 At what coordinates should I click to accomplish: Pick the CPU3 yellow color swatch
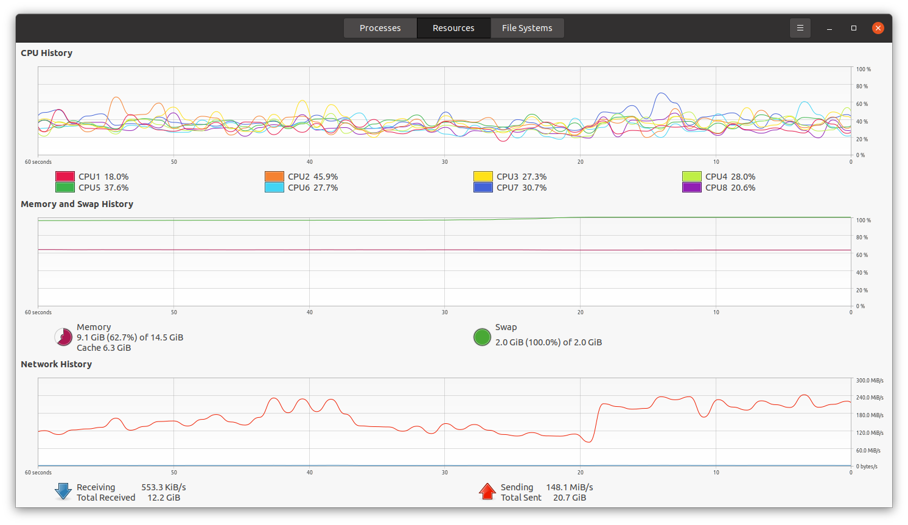[483, 177]
